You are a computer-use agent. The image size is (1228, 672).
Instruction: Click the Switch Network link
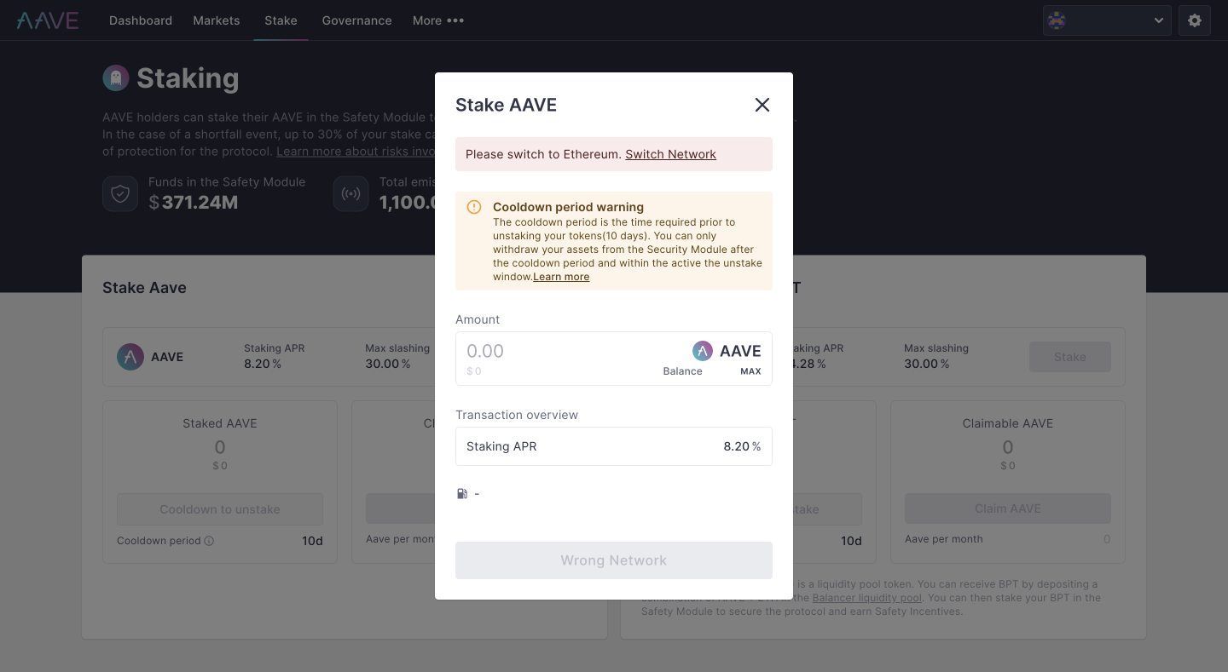coord(670,154)
